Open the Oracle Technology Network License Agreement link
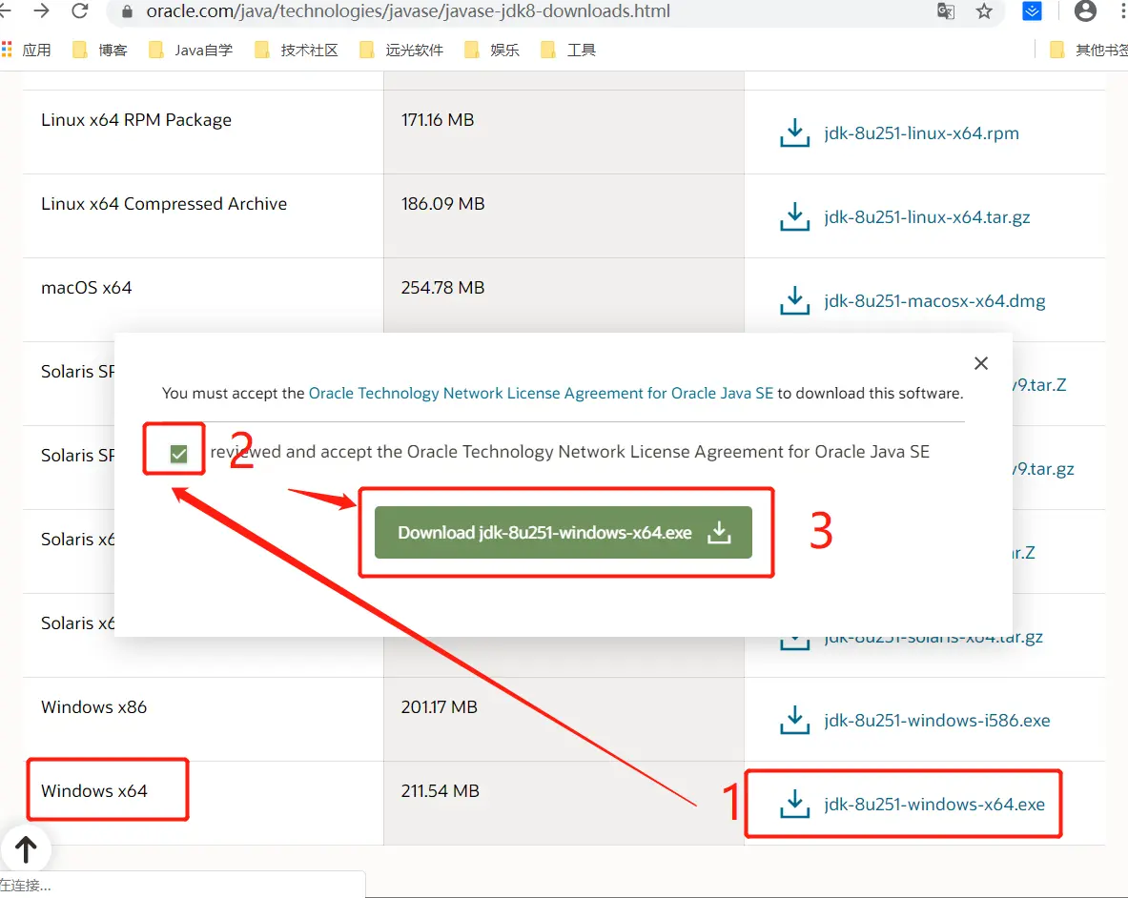The image size is (1128, 898). pos(541,394)
